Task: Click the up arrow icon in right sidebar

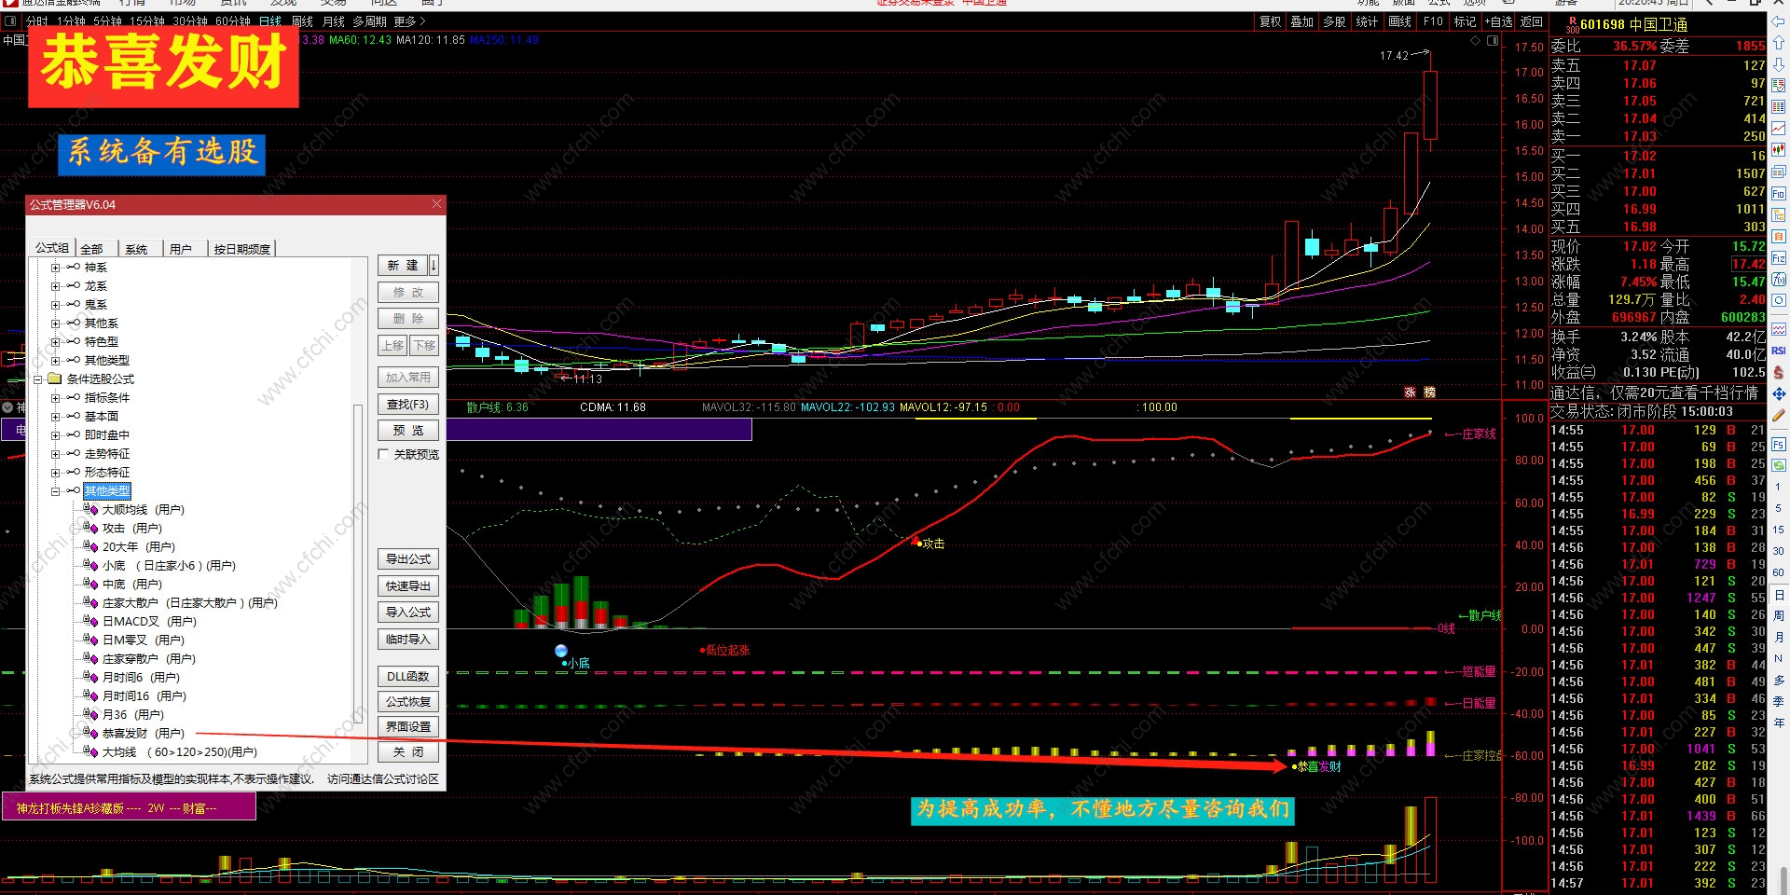Action: click(1779, 43)
